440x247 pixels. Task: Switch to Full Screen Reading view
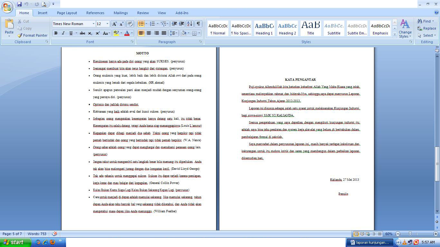pos(362,234)
